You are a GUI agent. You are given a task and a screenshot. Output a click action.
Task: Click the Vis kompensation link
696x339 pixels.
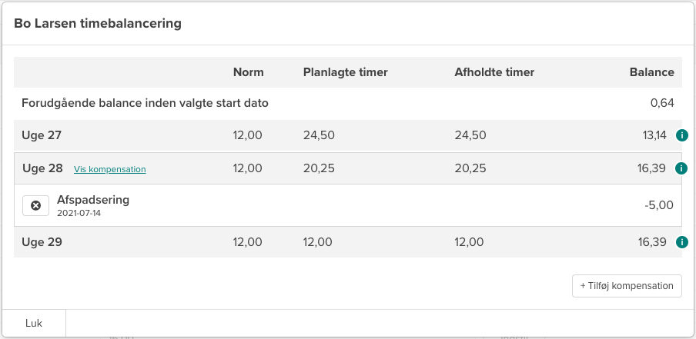pos(110,169)
